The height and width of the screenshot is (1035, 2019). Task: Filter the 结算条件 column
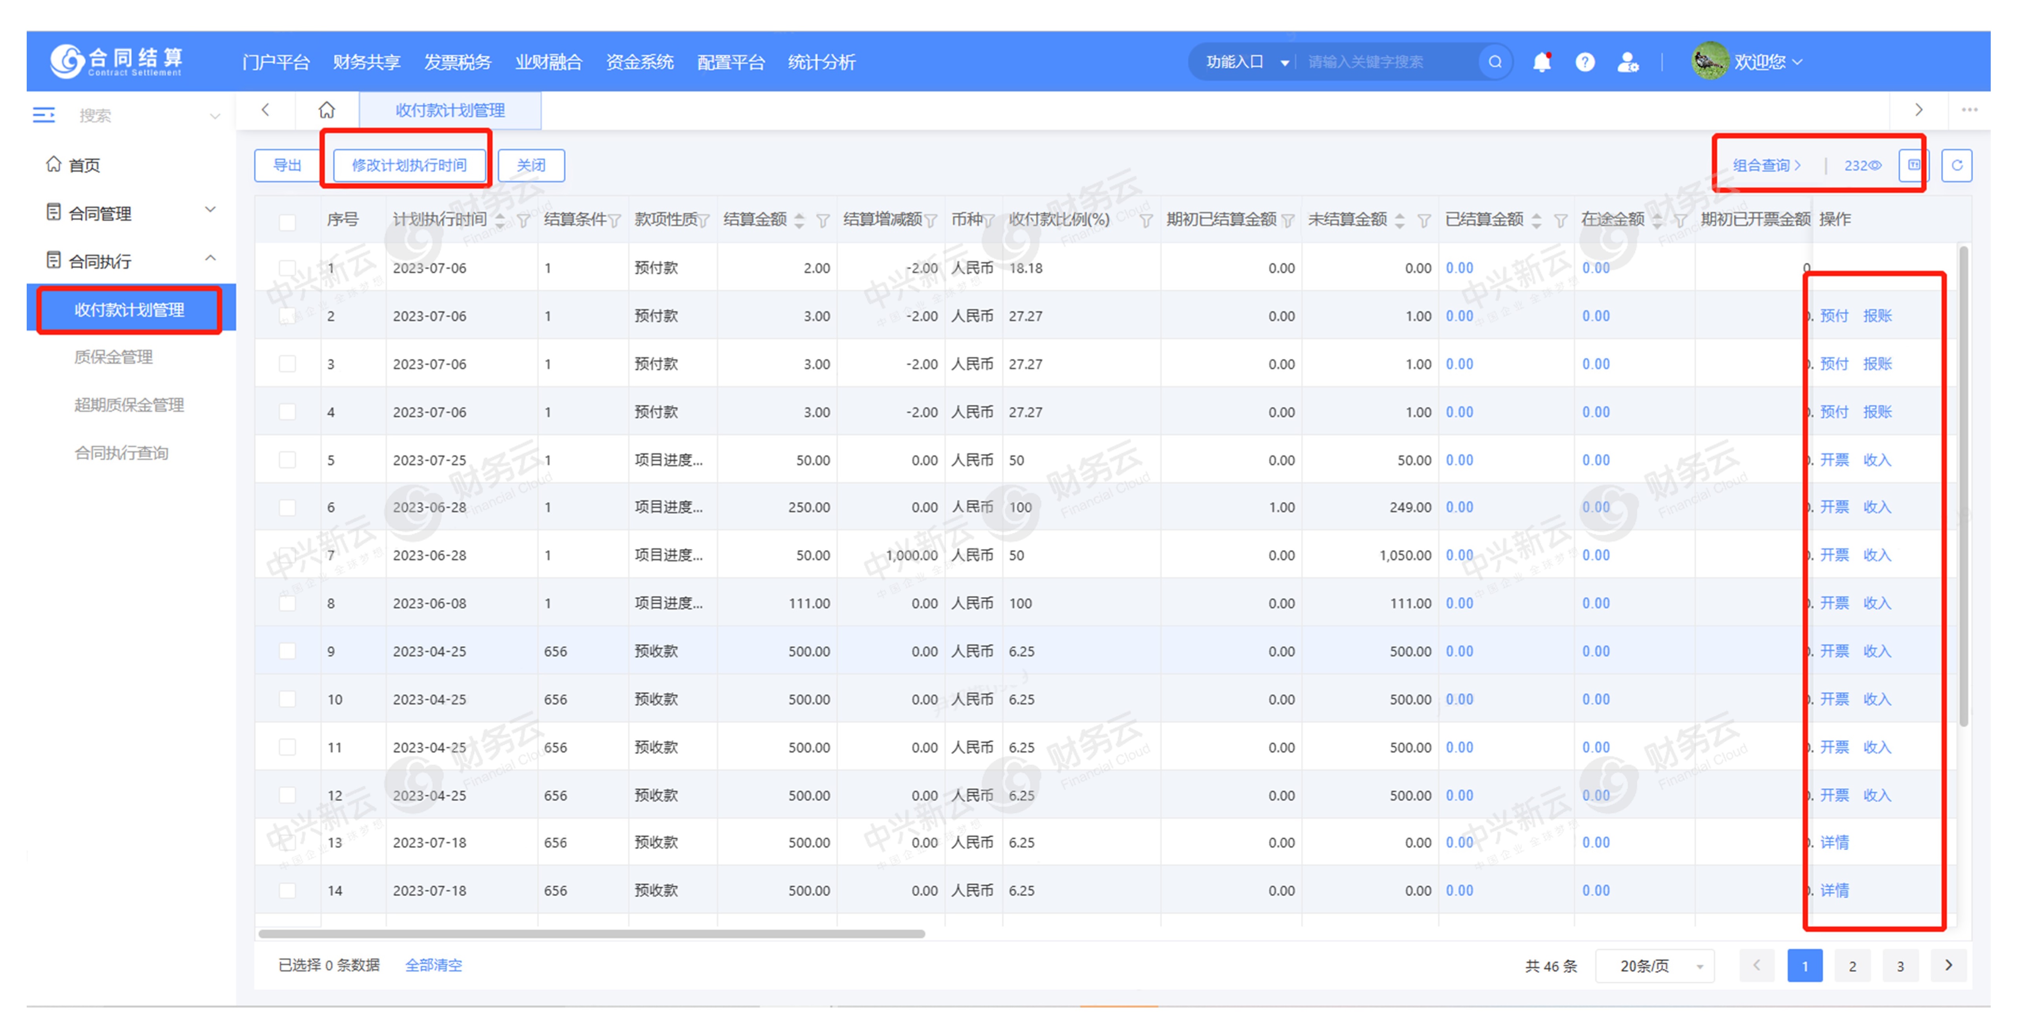coord(614,221)
